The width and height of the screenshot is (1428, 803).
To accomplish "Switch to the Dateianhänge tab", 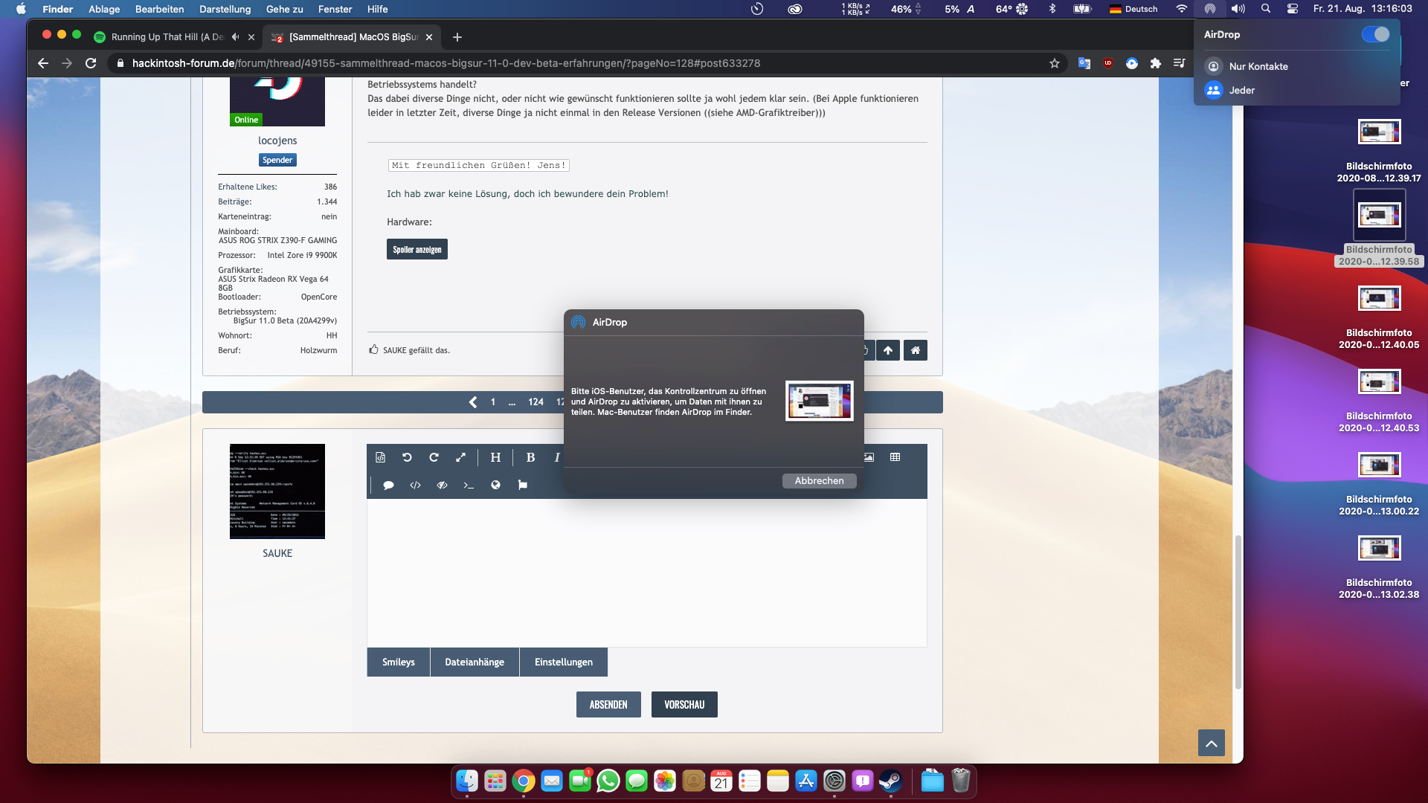I will [x=475, y=662].
